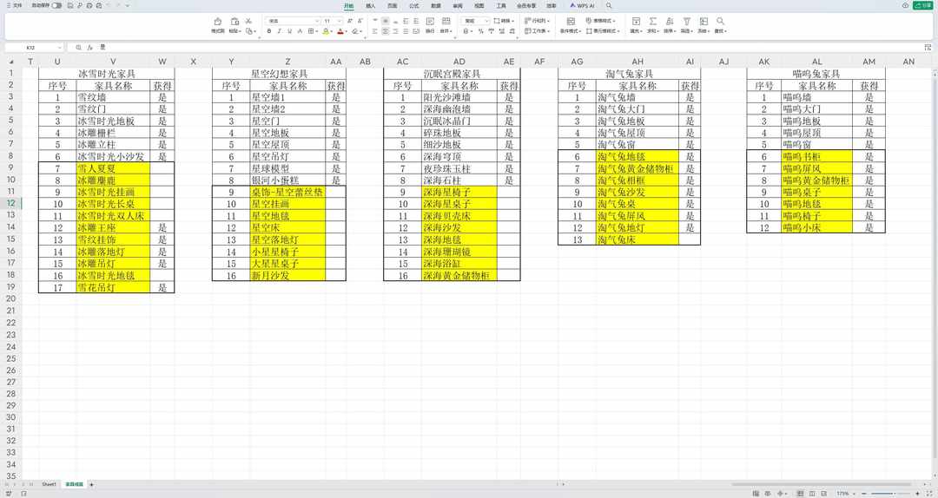
Task: Click the Italic formatting icon
Action: (x=280, y=30)
